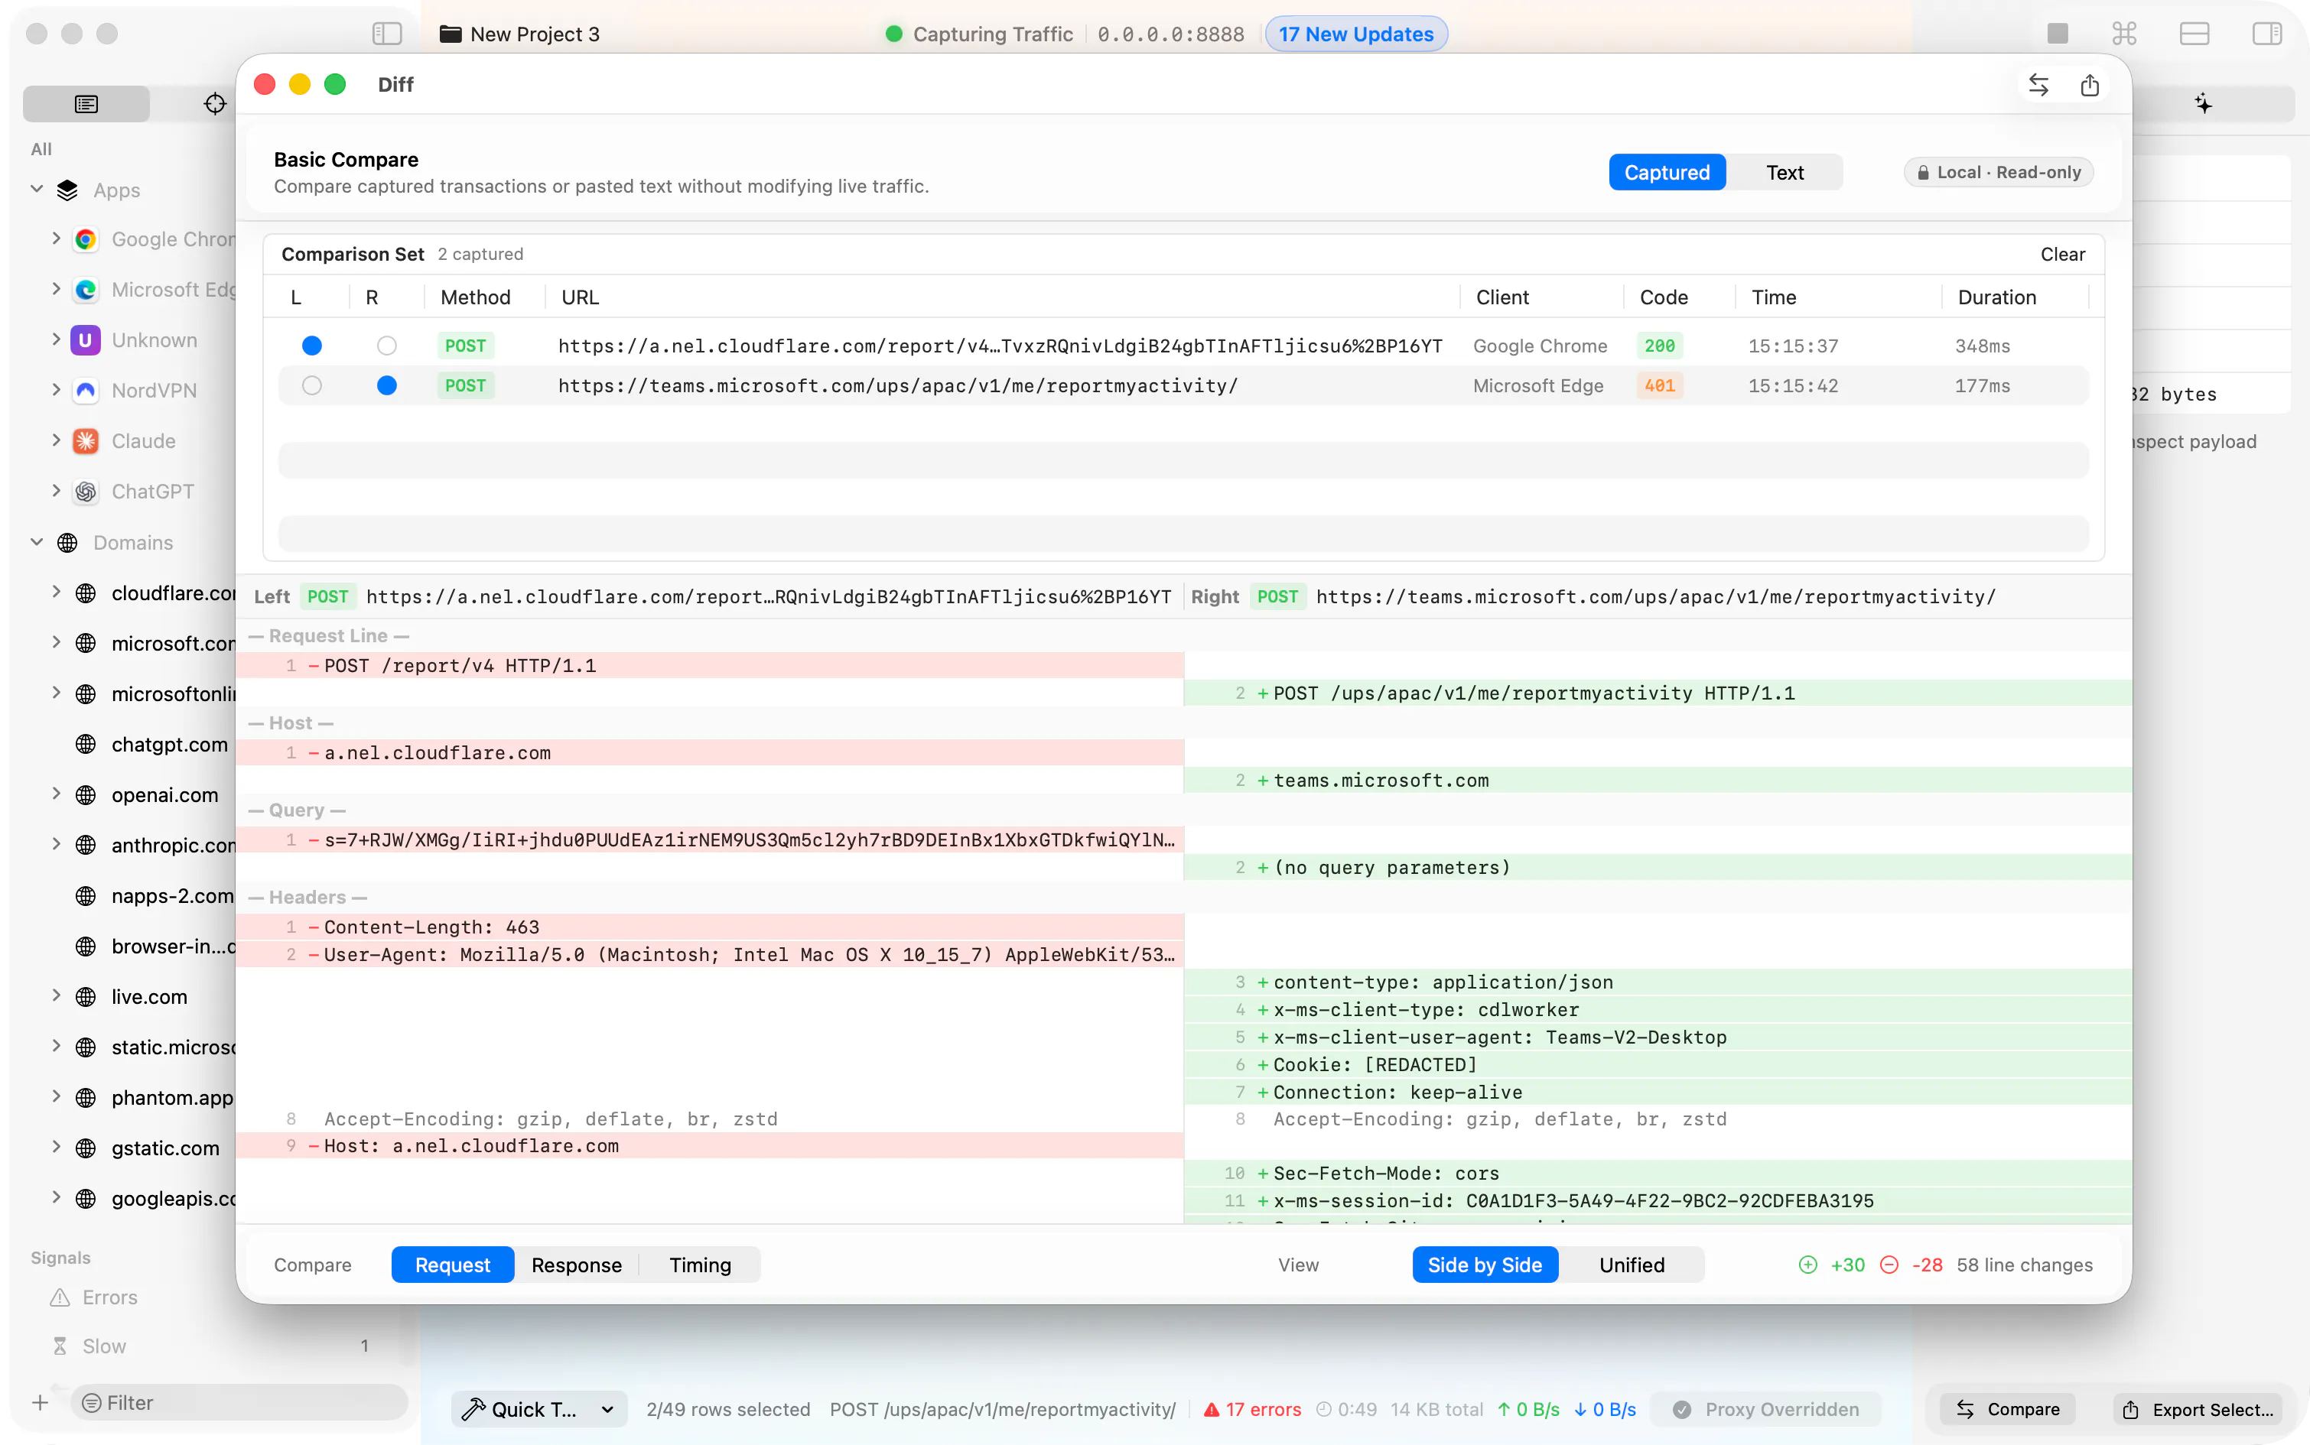This screenshot has width=2310, height=1445.
Task: Toggle the right panel layout icon
Action: 2267,34
